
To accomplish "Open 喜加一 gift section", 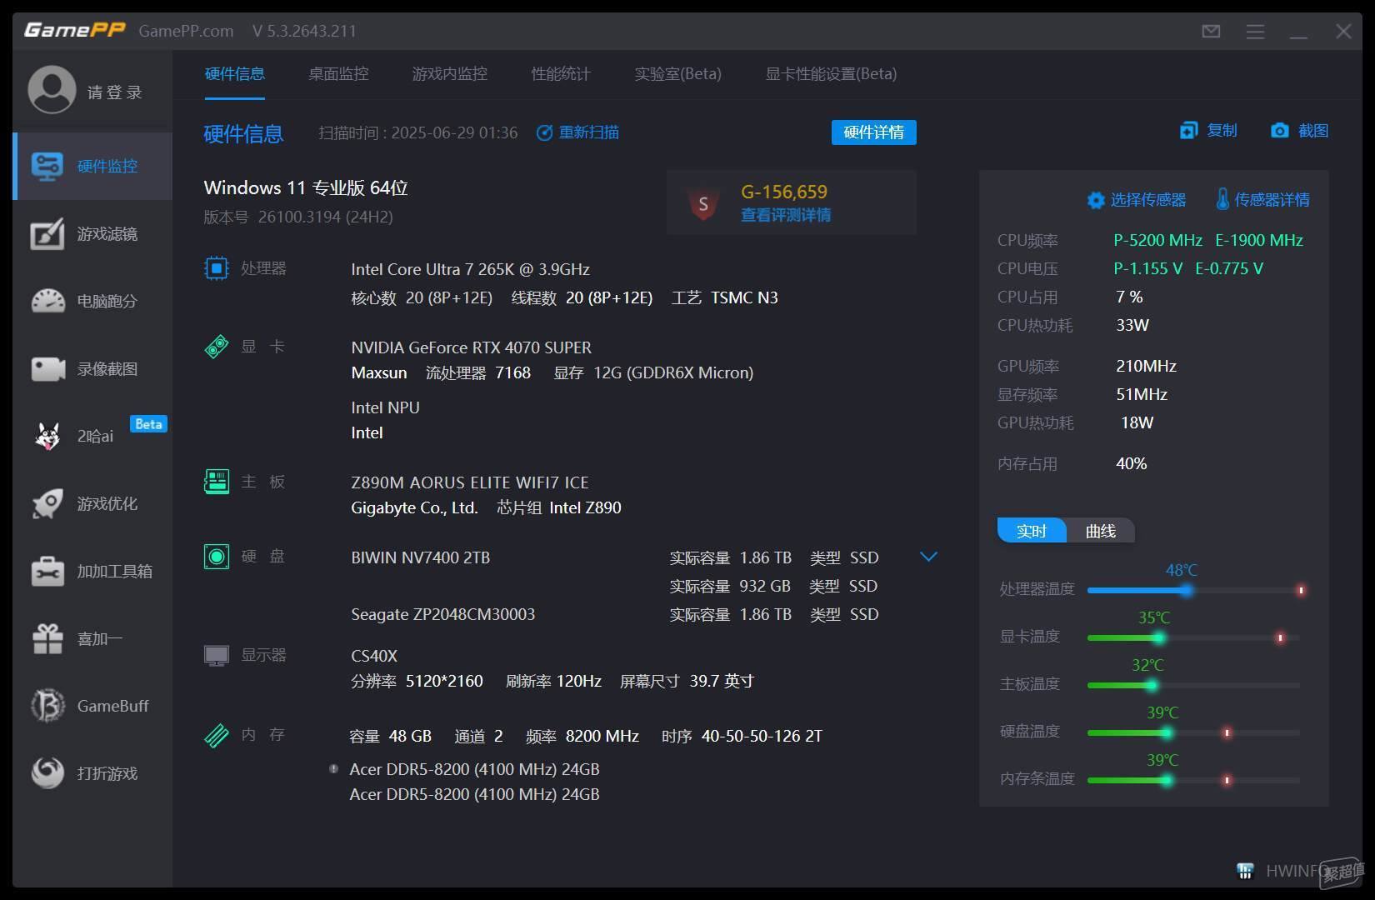I will tap(92, 639).
